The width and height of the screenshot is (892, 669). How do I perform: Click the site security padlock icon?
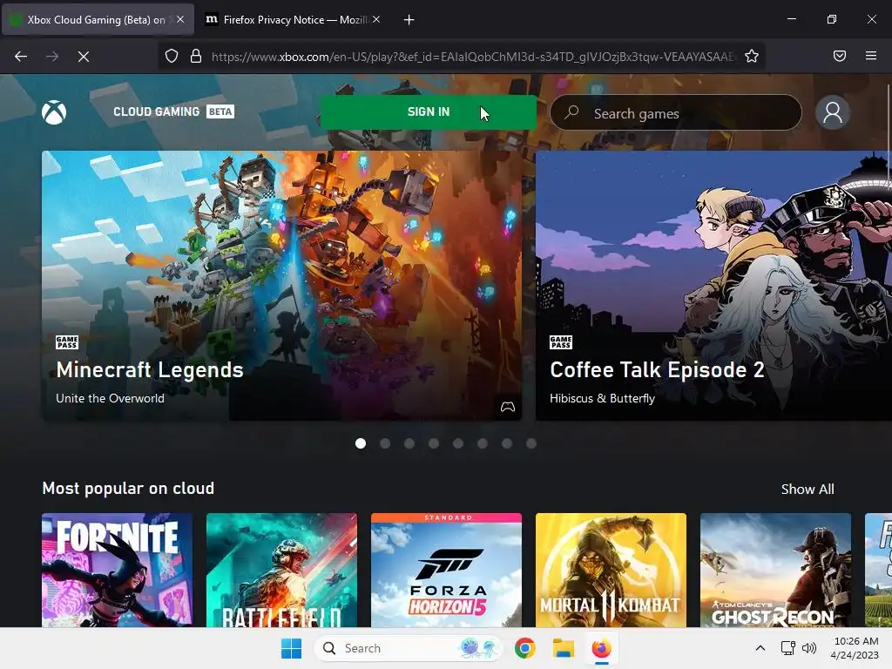coord(196,56)
